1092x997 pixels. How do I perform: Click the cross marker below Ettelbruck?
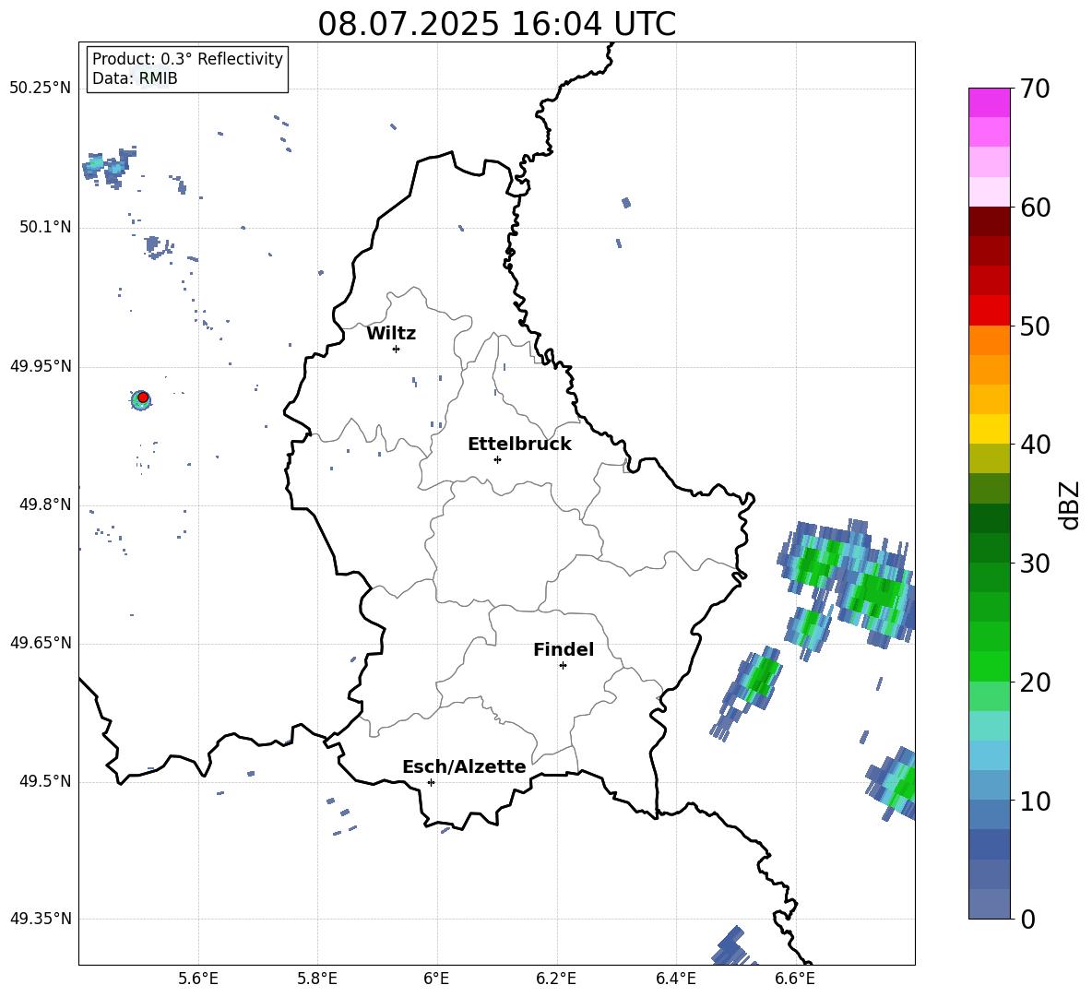coord(497,459)
